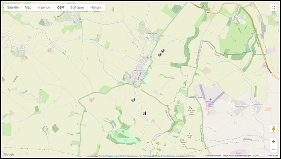Click the Shenington village label
This screenshot has height=159, width=281.
tap(241, 106)
